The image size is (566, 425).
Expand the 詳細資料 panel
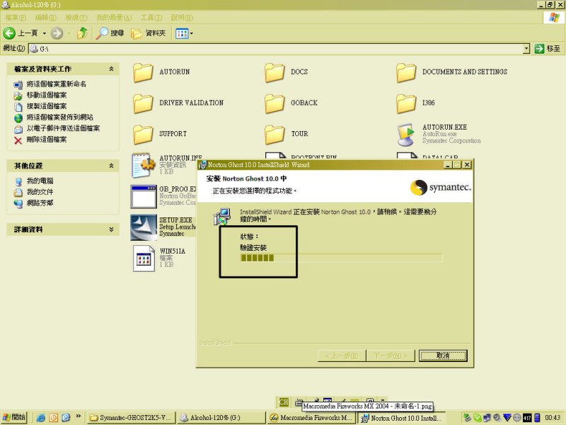click(111, 229)
